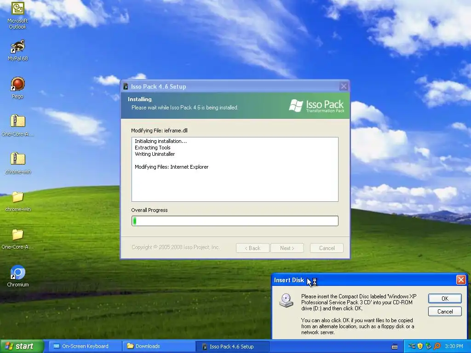471x353 pixels.
Task: Click the green arrow device tray icon
Action: [x=428, y=346]
